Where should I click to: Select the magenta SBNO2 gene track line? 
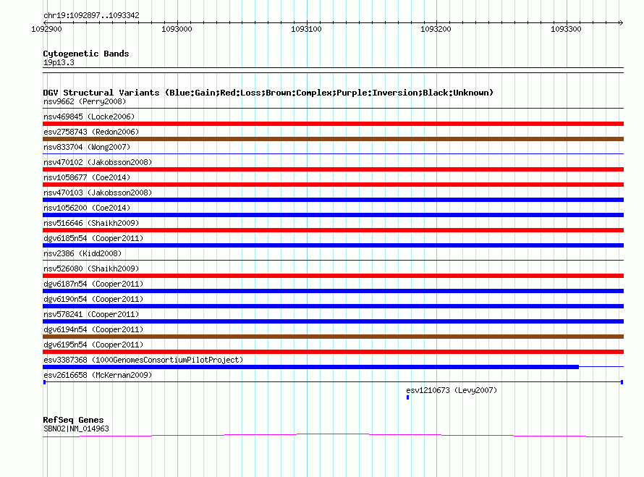pyautogui.click(x=333, y=435)
